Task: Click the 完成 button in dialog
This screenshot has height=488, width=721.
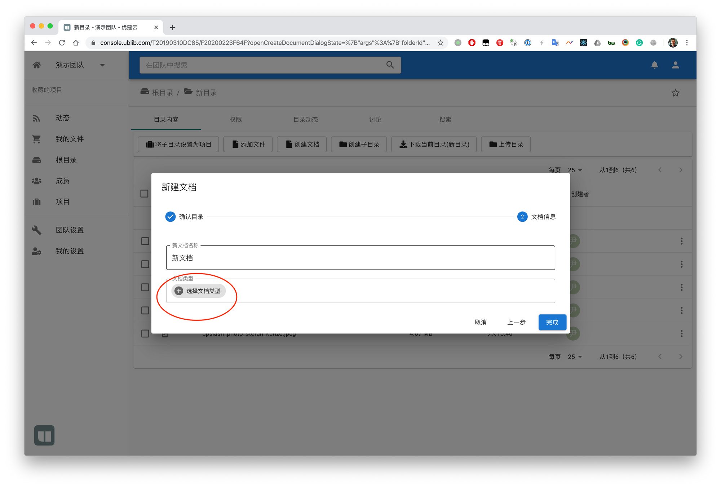Action: (552, 322)
